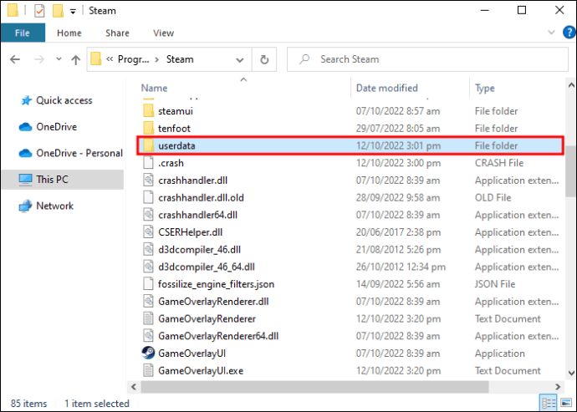Viewport: 577px width, 412px height.
Task: Select the steamui folder icon
Action: [148, 110]
